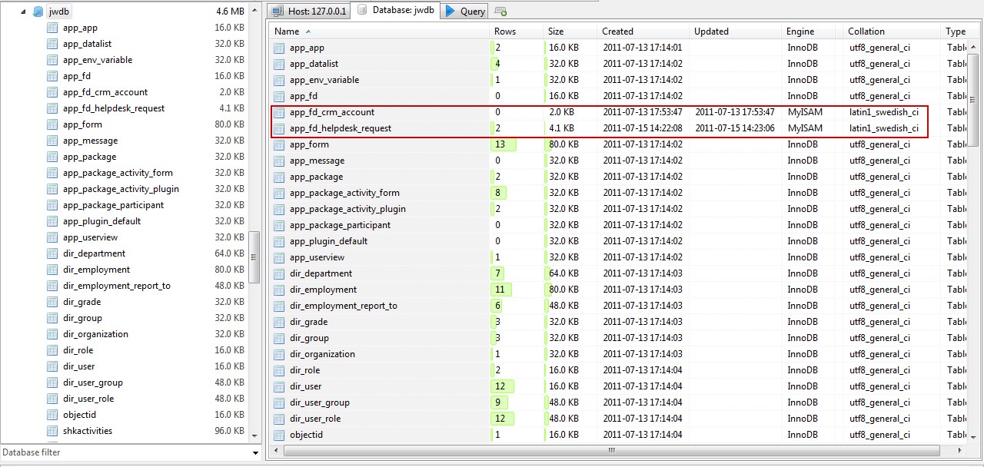Click table icon of app_fd_crm_account in tree
This screenshot has height=467, width=984.
point(52,92)
